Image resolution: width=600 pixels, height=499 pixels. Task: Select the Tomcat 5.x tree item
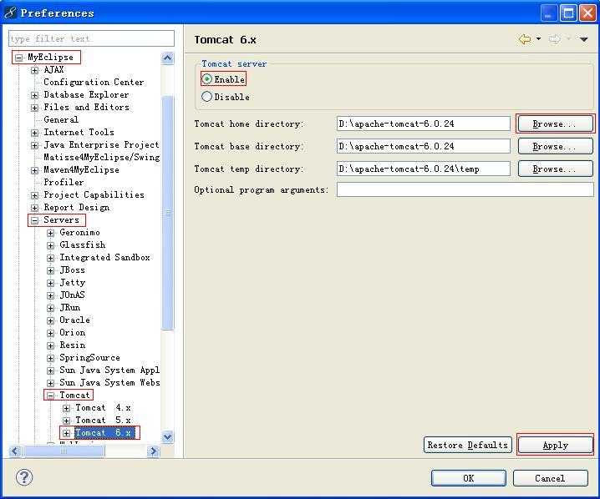[x=104, y=420]
